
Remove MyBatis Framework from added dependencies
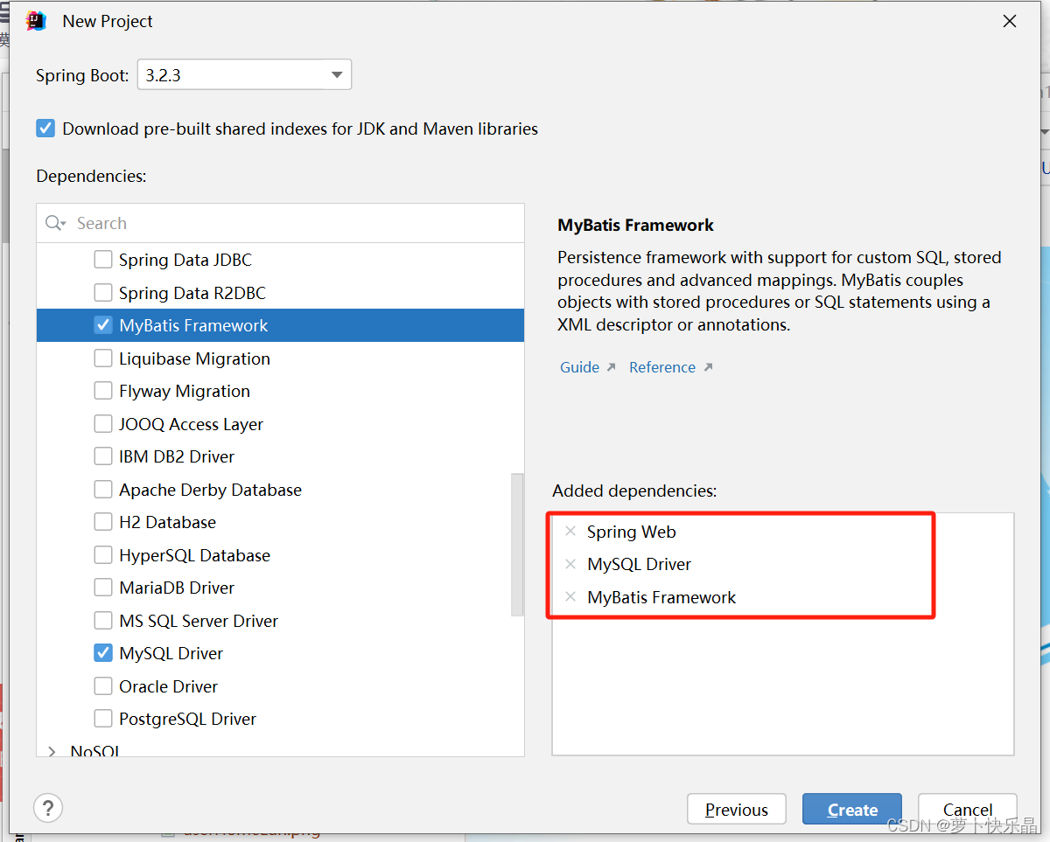click(x=570, y=597)
